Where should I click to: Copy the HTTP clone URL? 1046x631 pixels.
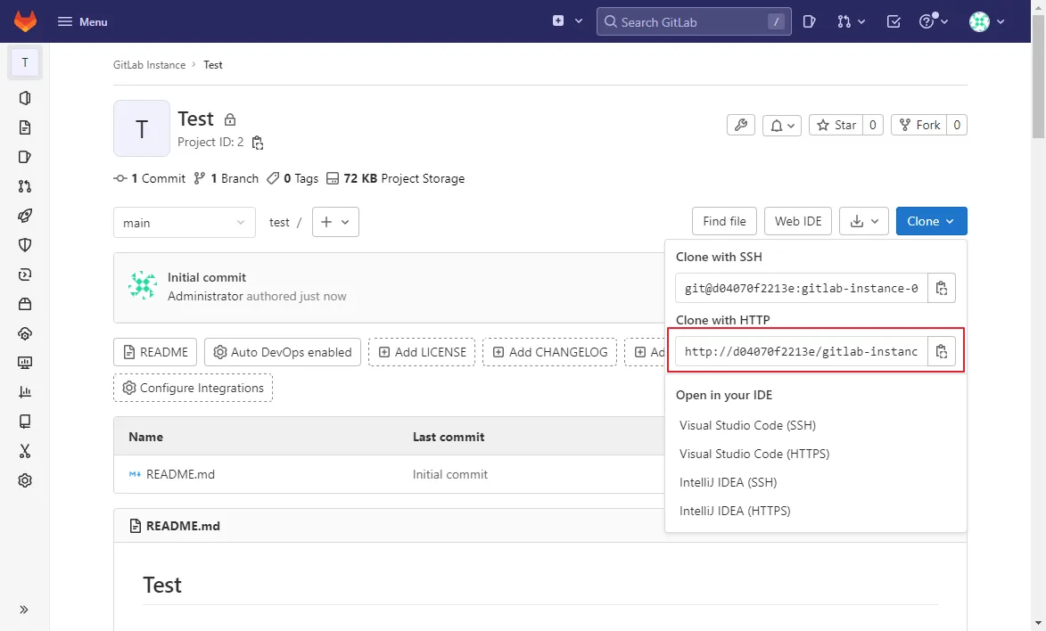[x=942, y=351]
